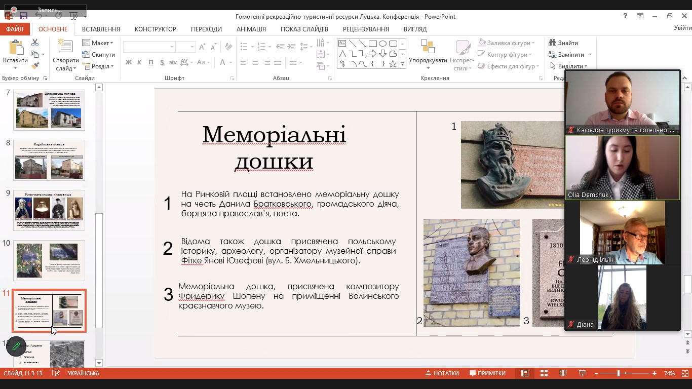Screen dimensions: 692x389
Task: Select slide 9 thumbnail in the panel
Action: pos(49,209)
